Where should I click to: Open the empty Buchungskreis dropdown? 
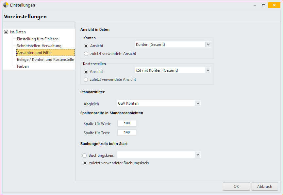(x=159, y=155)
